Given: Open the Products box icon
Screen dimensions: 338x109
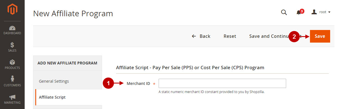Looking at the screenshot, I should tap(12, 62).
